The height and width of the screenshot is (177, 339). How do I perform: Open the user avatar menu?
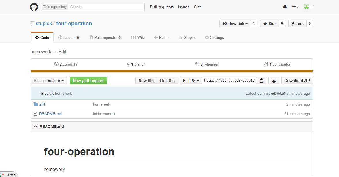click(308, 7)
